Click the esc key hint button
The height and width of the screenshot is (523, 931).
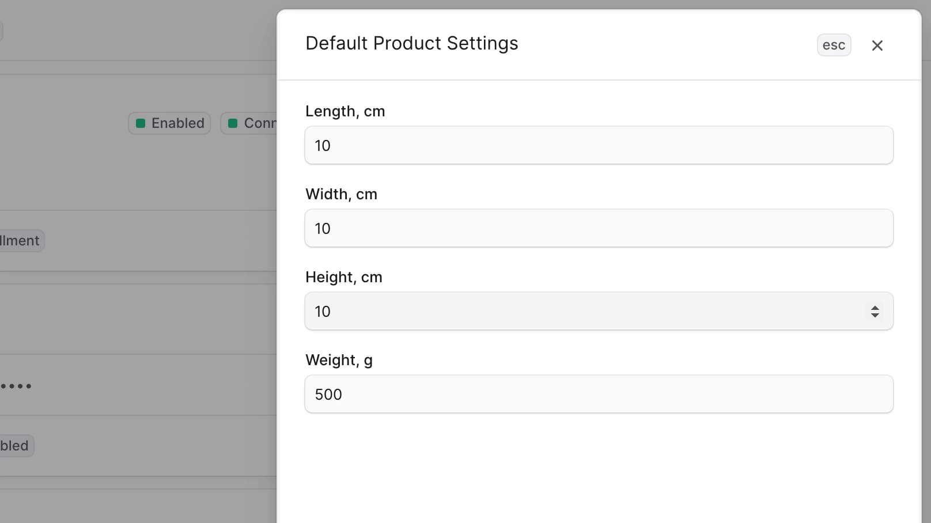click(x=834, y=45)
